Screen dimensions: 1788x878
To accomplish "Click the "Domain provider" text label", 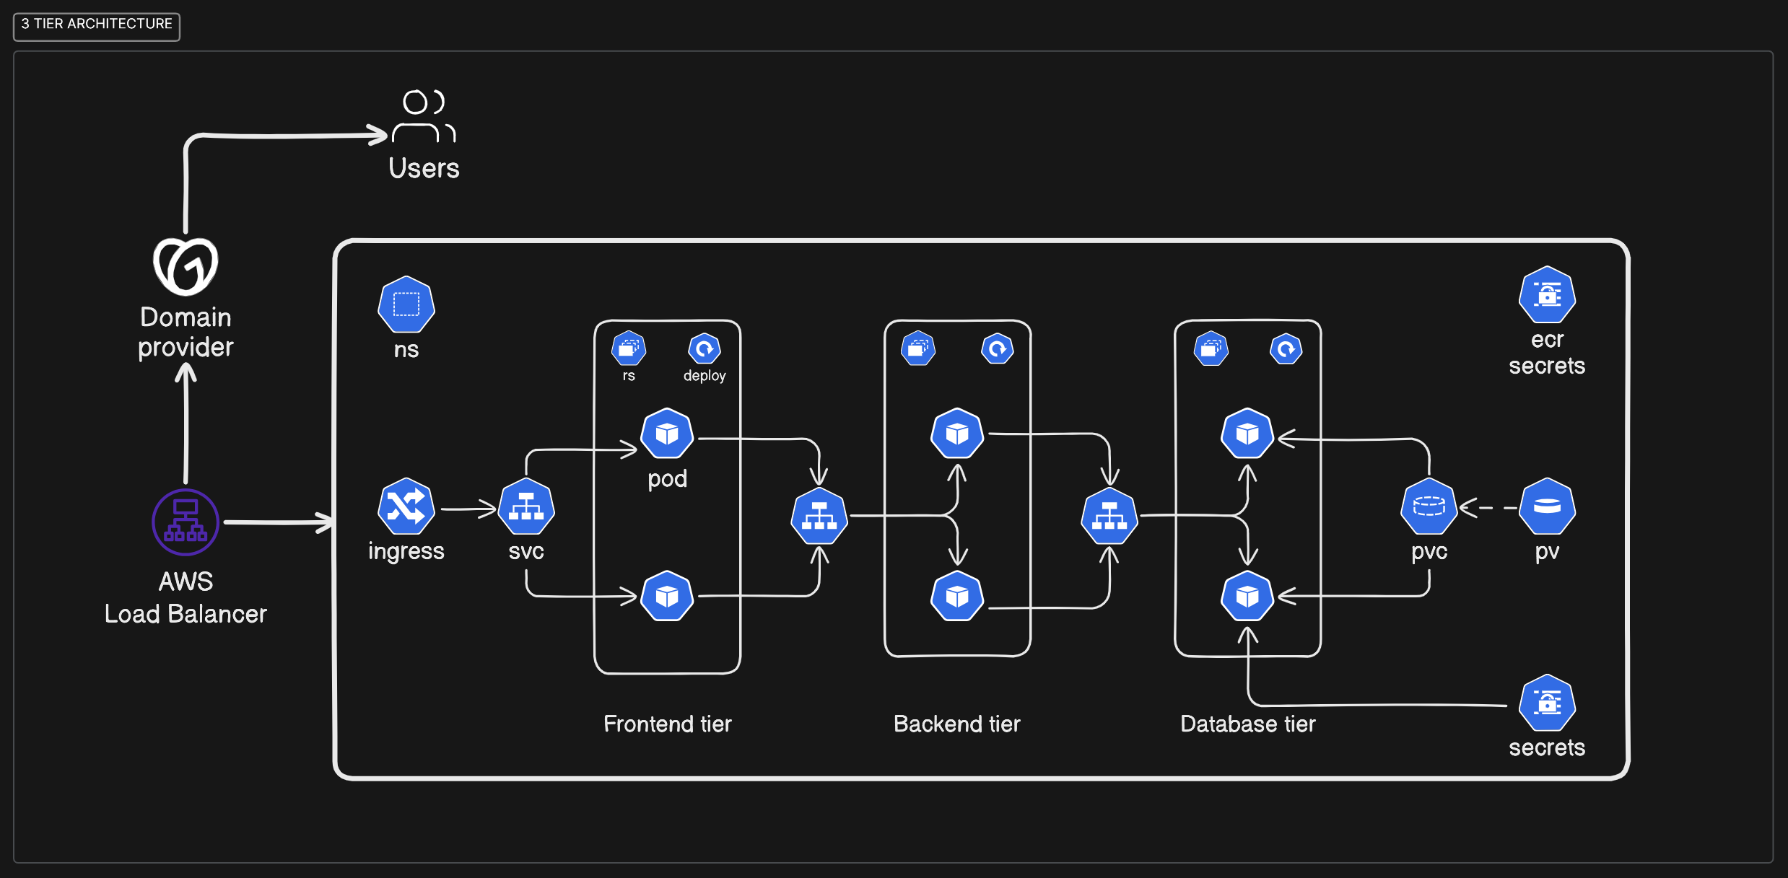I will tap(186, 332).
